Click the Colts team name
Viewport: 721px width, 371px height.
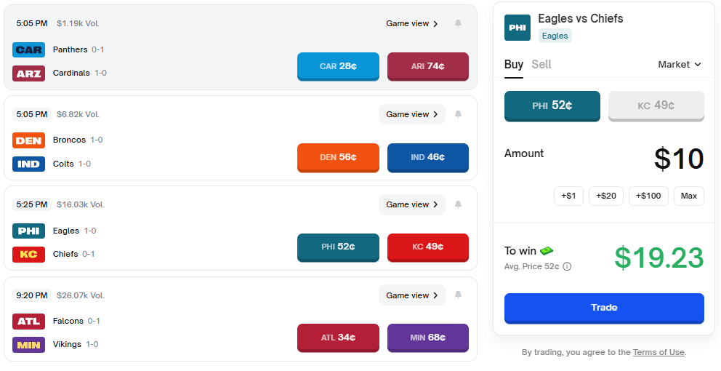(x=63, y=164)
